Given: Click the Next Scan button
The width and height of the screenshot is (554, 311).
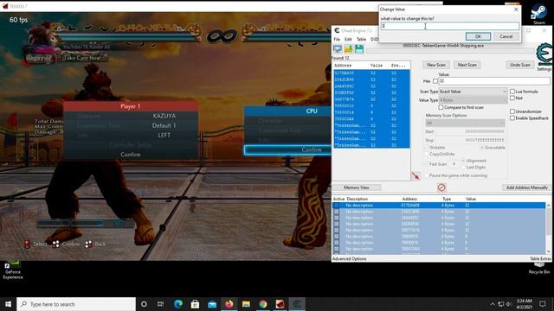Looking at the screenshot, I should pos(467,65).
